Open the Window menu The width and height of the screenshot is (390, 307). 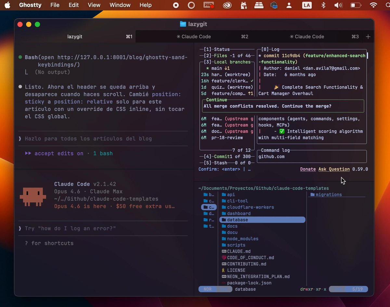pos(120,5)
